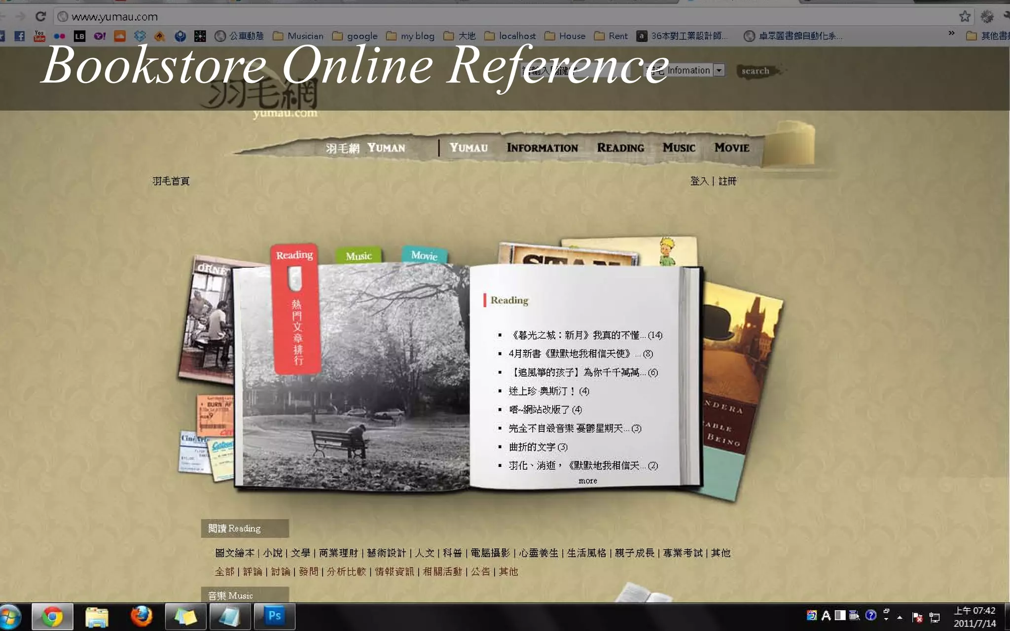Open Windows Explorer from the taskbar
Image resolution: width=1010 pixels, height=631 pixels.
[97, 617]
